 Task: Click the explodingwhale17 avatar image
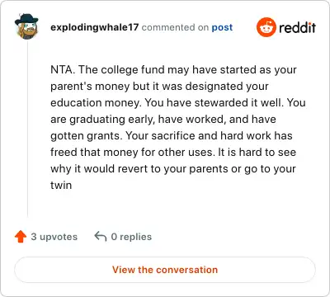click(x=26, y=26)
